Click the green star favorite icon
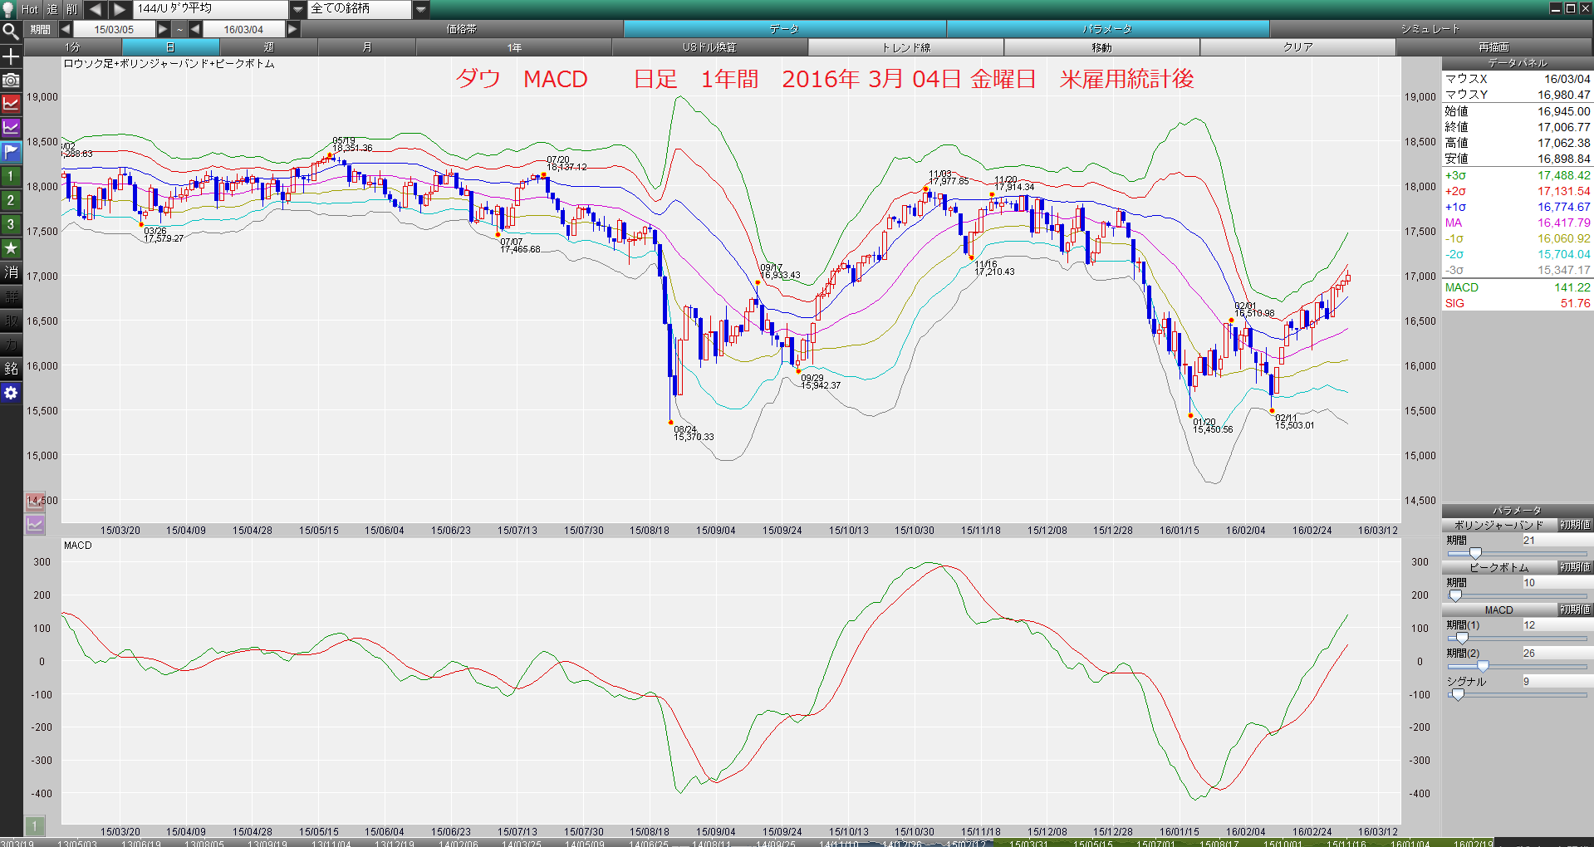Viewport: 1594px width, 847px height. coord(11,248)
